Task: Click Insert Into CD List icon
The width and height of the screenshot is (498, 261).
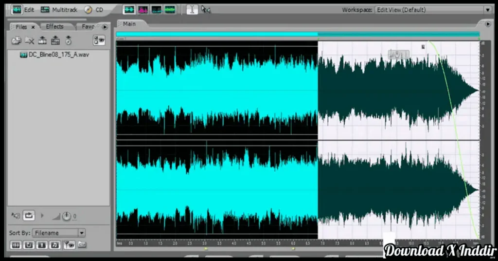Action: point(68,40)
